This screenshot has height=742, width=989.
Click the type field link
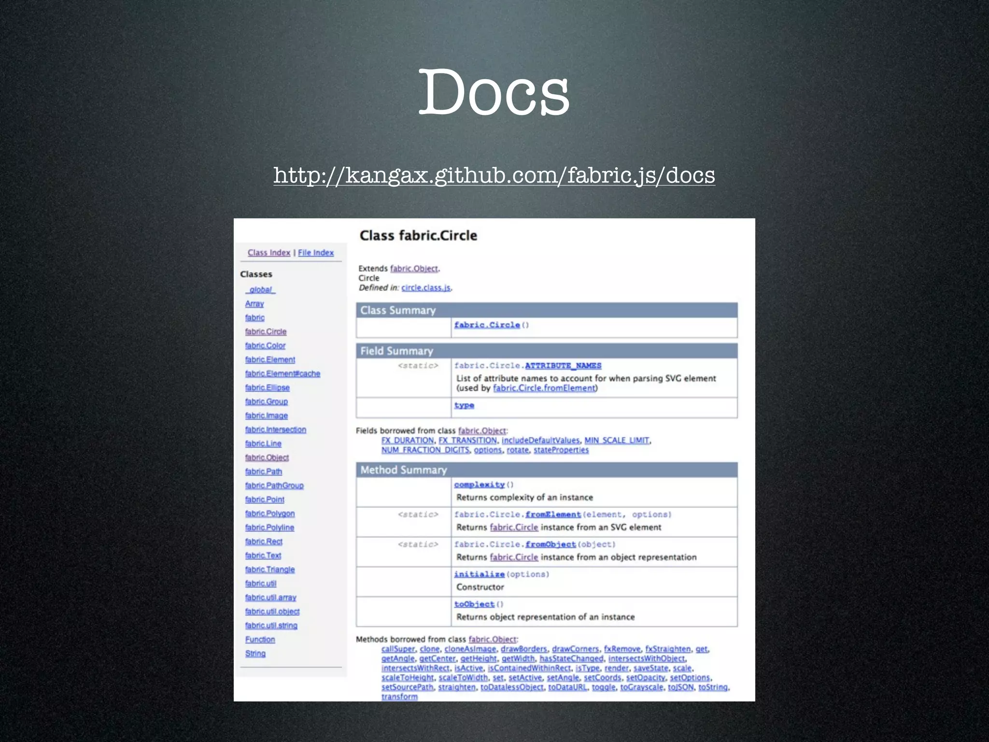point(464,405)
